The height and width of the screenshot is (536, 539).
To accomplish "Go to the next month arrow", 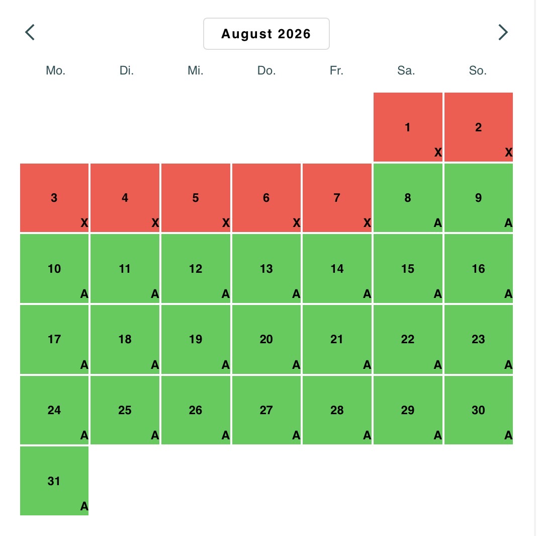I will click(x=502, y=33).
